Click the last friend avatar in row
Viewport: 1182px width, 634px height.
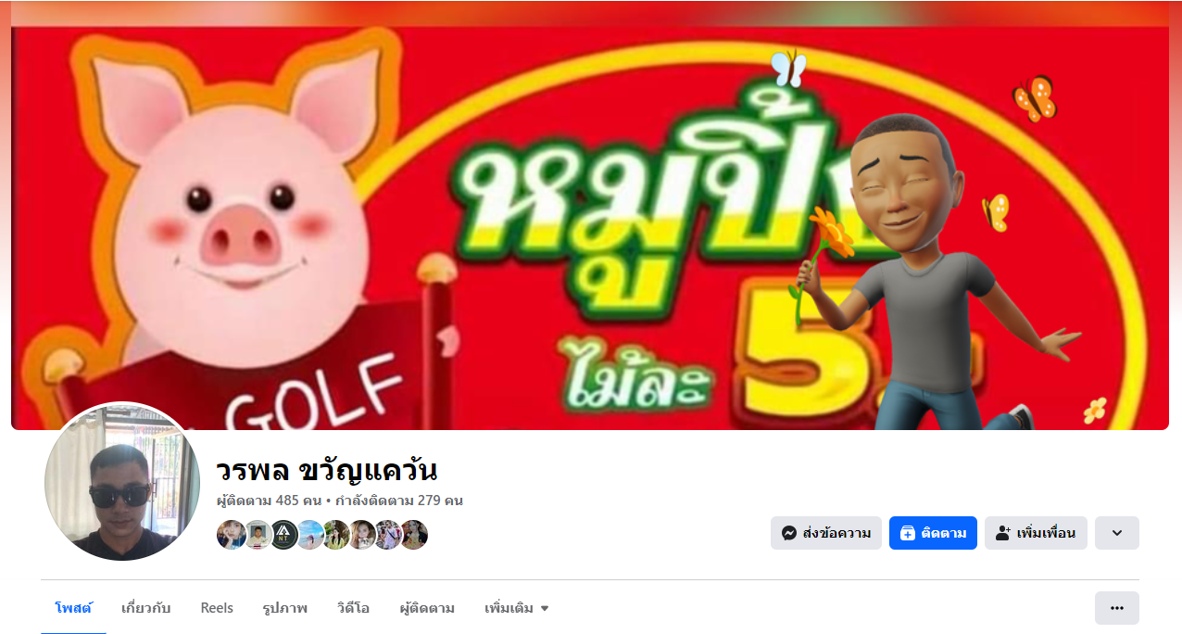[x=413, y=535]
